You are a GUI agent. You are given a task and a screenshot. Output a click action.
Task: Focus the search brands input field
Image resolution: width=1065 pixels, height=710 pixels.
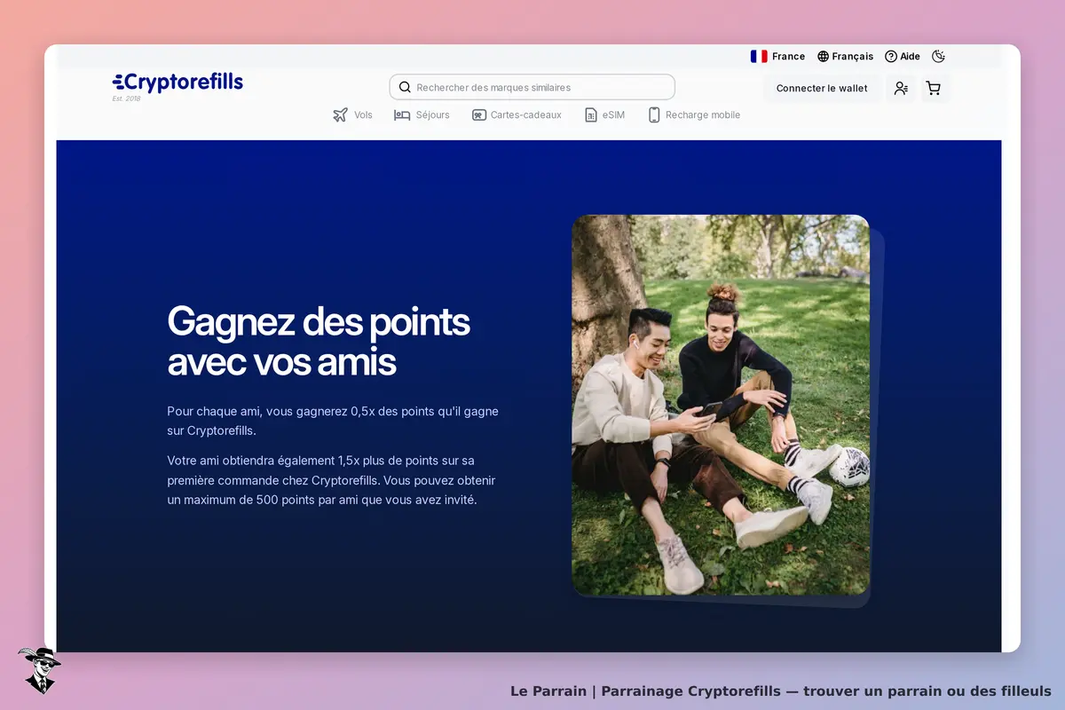(x=532, y=87)
